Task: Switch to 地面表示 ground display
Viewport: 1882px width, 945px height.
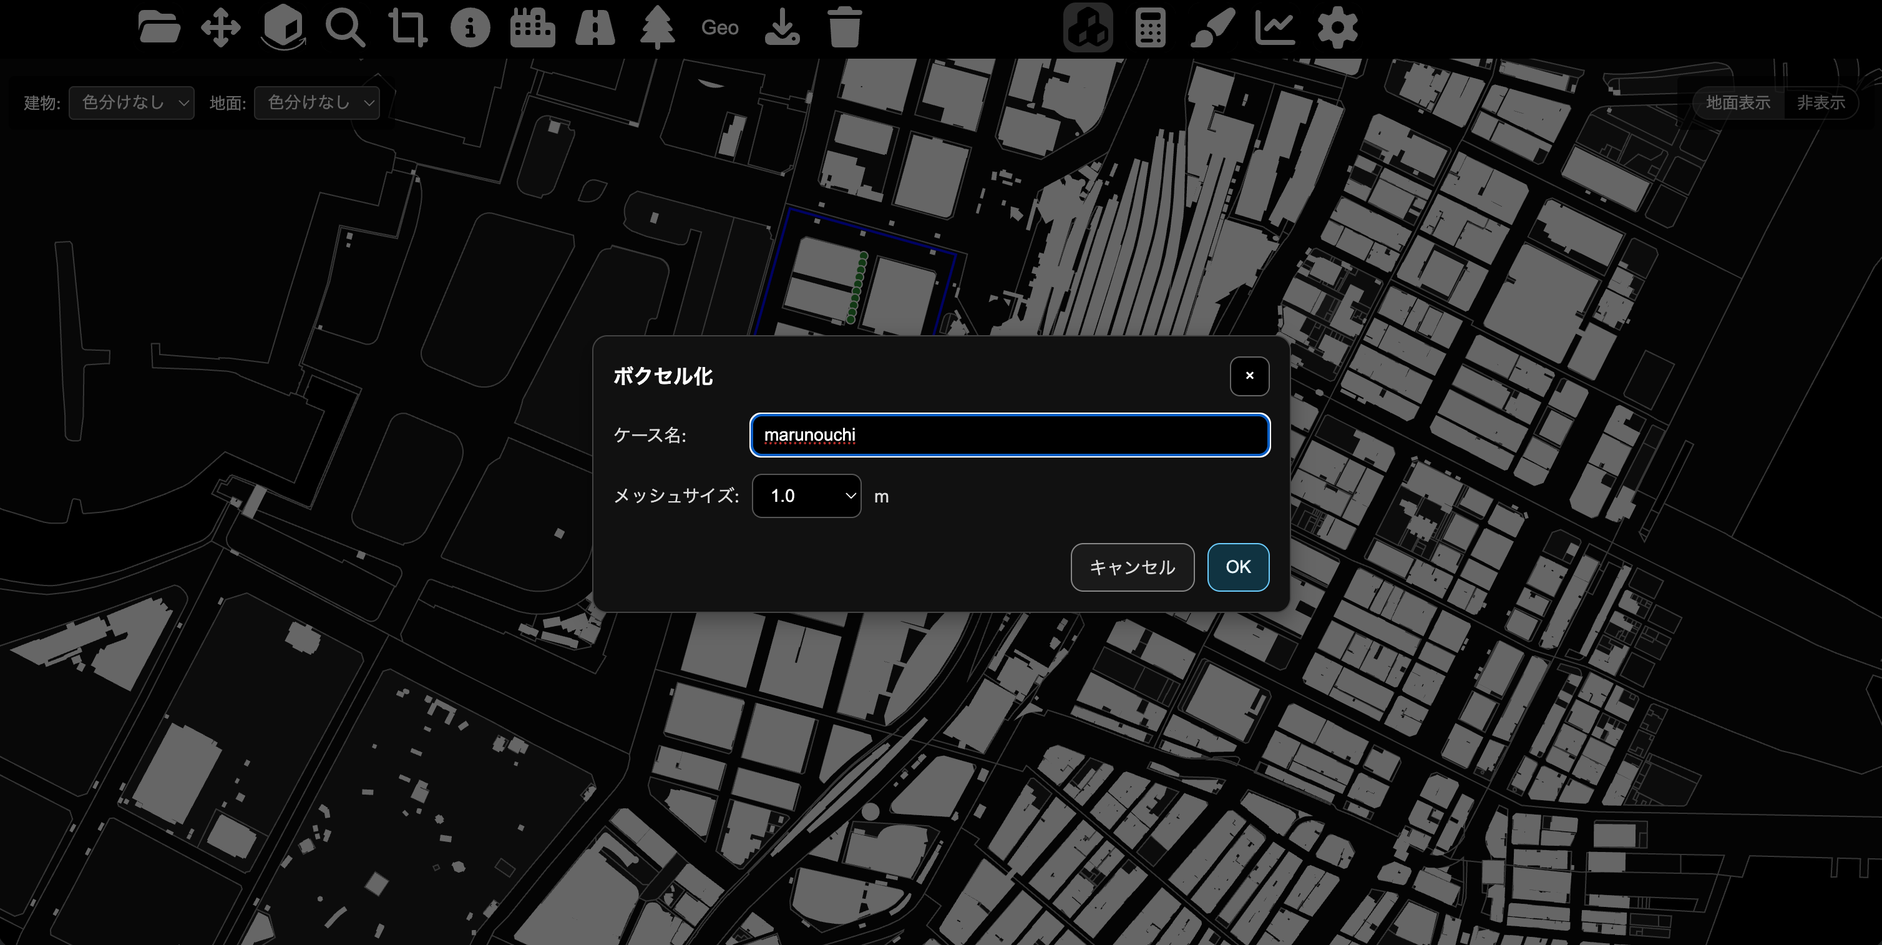Action: (1738, 103)
